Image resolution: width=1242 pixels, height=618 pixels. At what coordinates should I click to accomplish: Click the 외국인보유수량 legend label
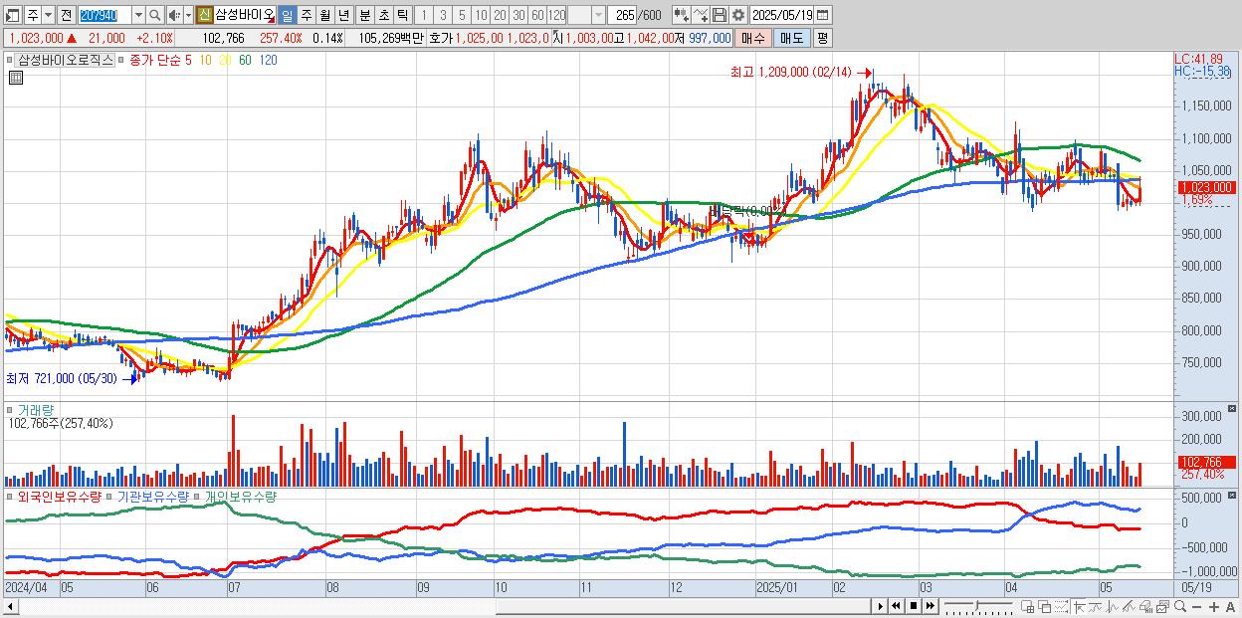point(59,496)
